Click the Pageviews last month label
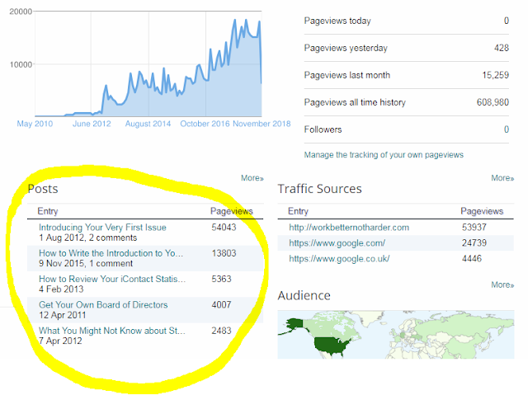 346,75
